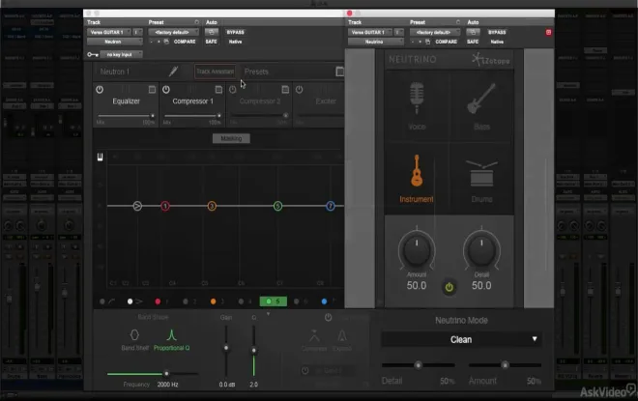
Task: Adjust the Q vertical slider
Action: 253,349
